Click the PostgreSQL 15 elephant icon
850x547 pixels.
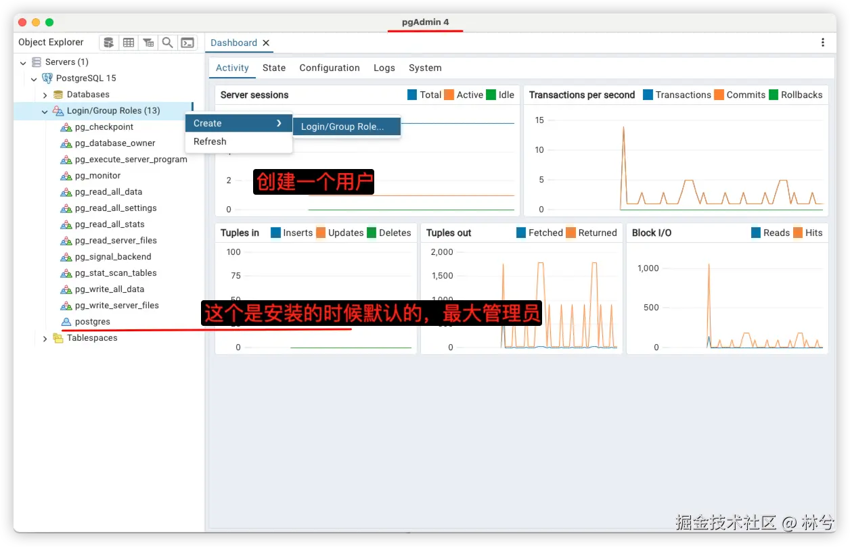47,78
